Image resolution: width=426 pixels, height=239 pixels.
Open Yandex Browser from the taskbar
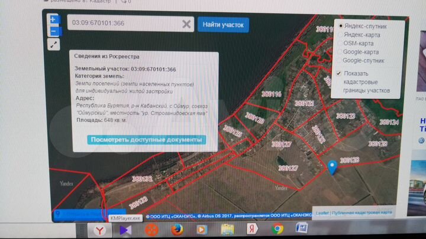click(x=101, y=230)
